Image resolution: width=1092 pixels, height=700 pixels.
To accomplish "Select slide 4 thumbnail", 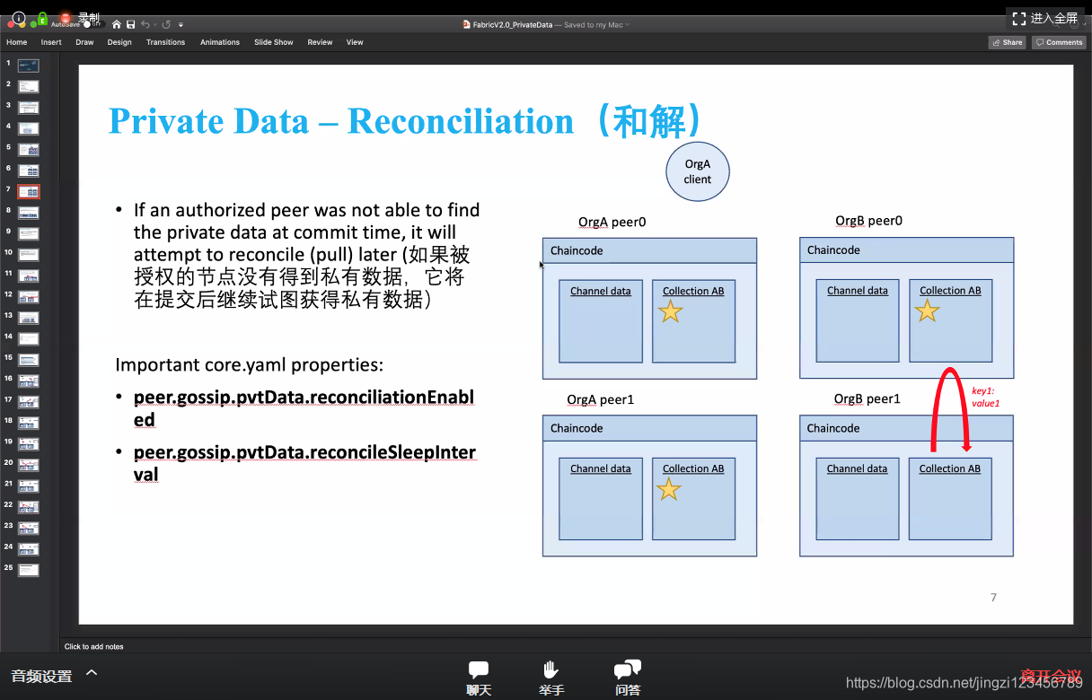I will tap(29, 128).
